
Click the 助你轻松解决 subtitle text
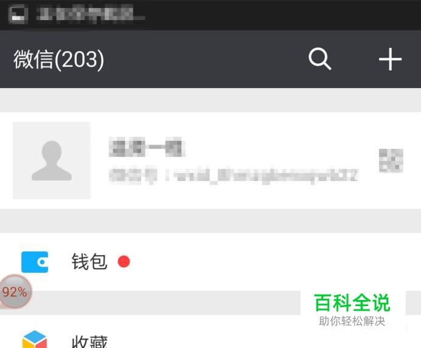352,321
